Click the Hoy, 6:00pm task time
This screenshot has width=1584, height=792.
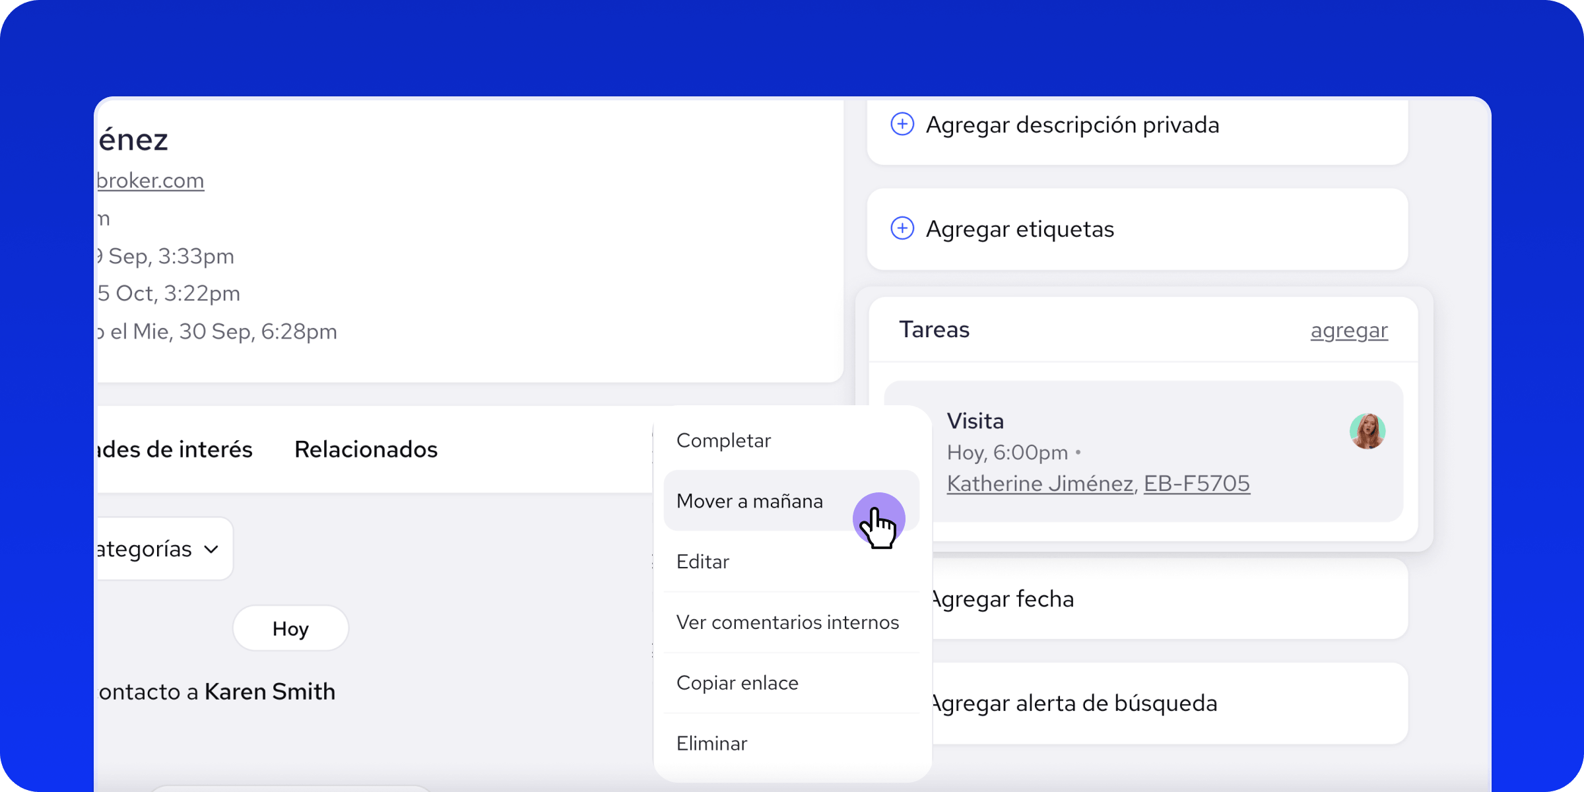coord(1007,453)
